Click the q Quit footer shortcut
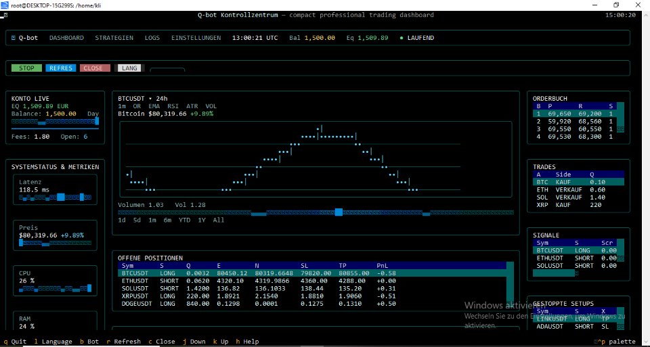The image size is (650, 347). (15, 342)
